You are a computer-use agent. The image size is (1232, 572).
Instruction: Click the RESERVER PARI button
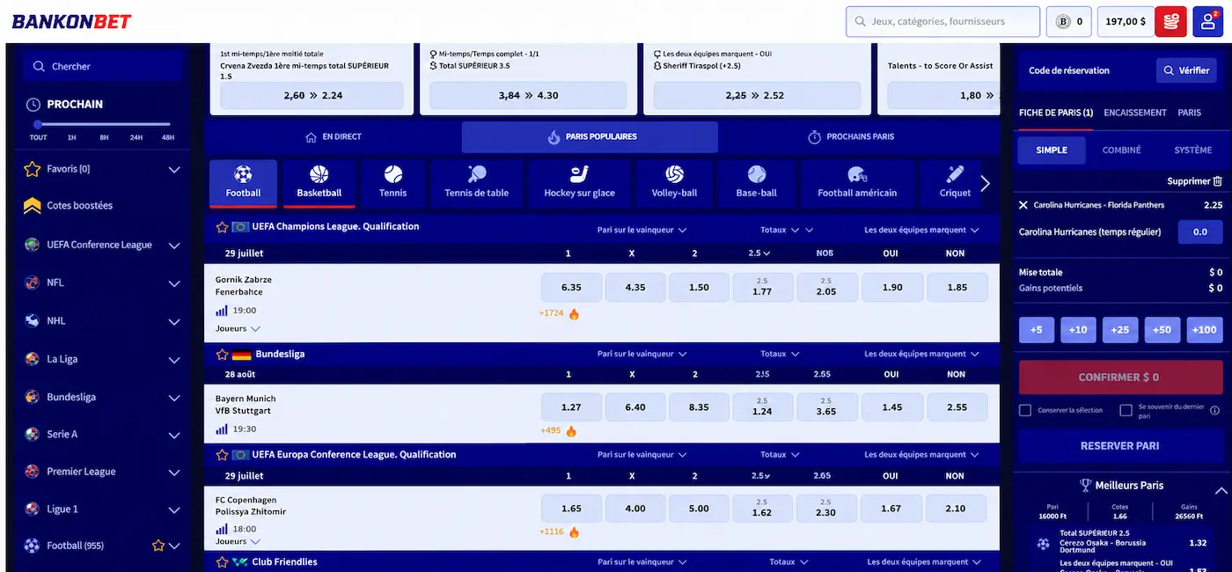1120,446
